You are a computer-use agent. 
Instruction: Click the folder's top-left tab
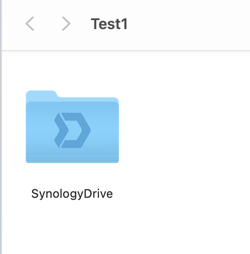(x=41, y=94)
